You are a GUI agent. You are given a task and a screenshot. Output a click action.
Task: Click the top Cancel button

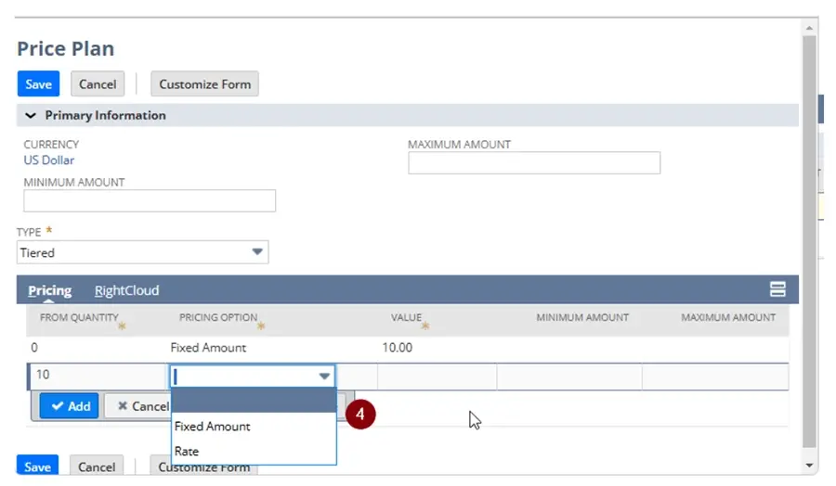click(x=98, y=84)
